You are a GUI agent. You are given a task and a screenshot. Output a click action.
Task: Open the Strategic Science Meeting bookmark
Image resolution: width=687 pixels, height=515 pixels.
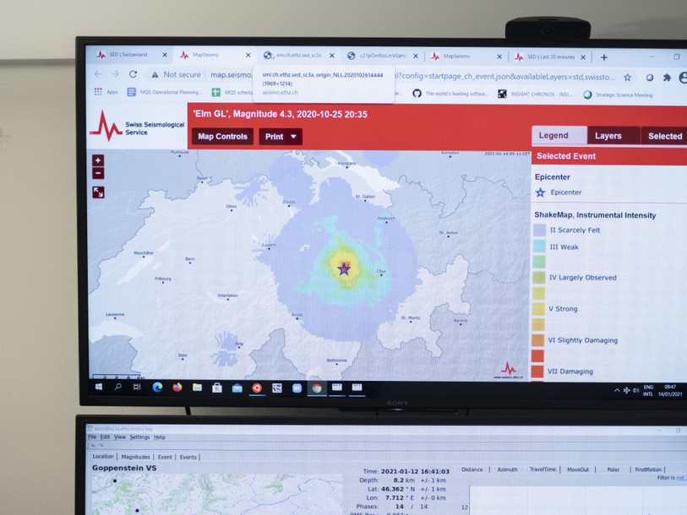[x=619, y=95]
